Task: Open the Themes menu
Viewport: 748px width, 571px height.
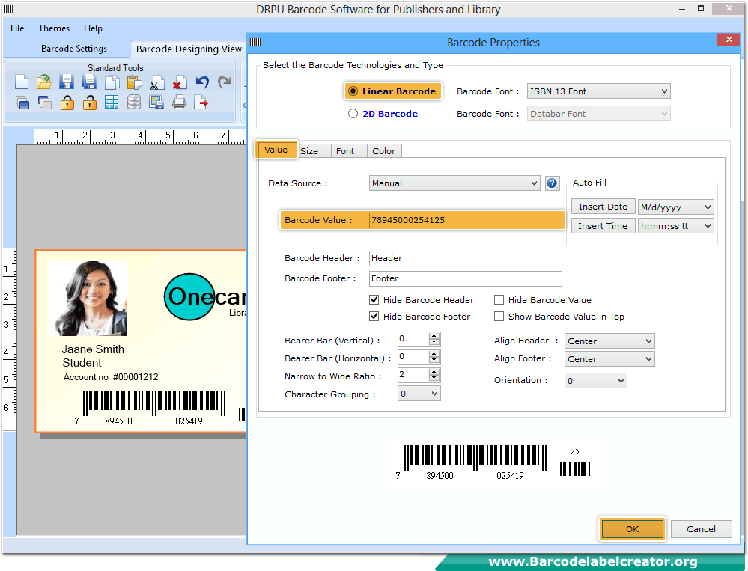Action: click(x=54, y=28)
